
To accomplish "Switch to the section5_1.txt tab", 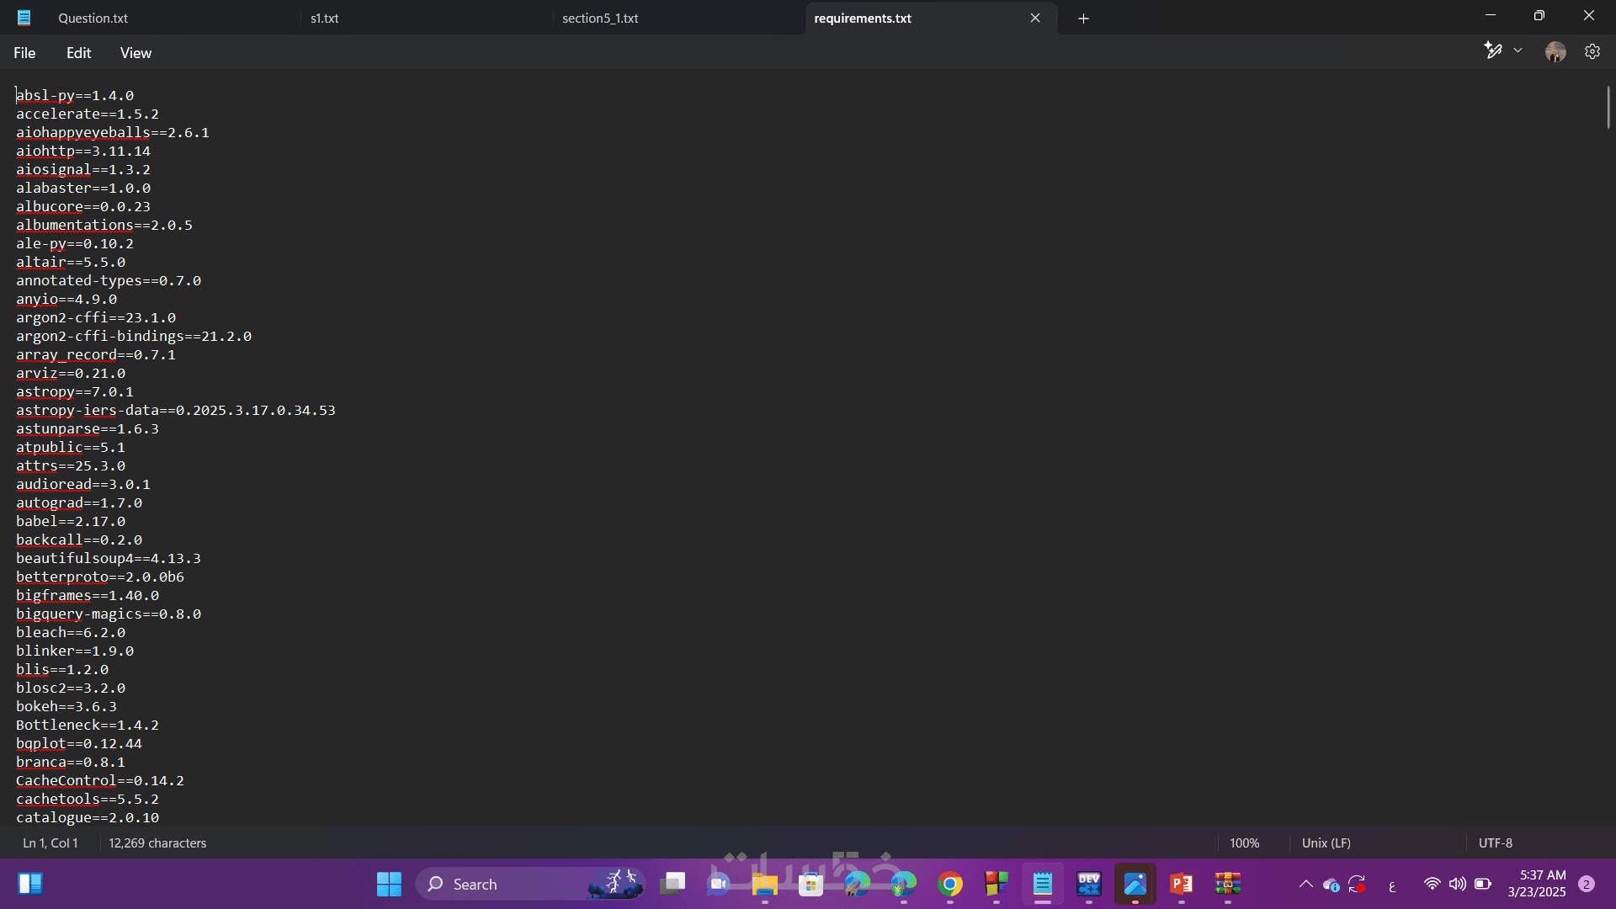I will pyautogui.click(x=600, y=19).
